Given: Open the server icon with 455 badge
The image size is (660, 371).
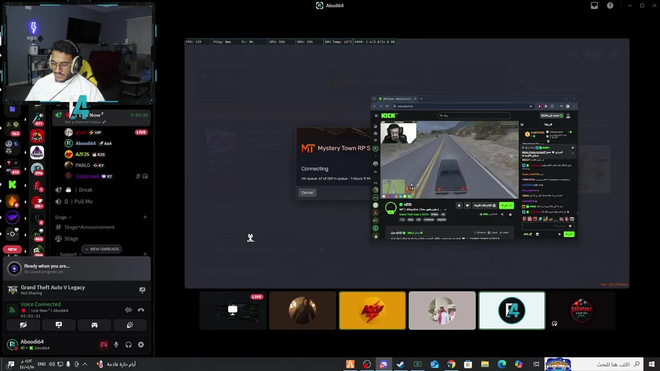Looking at the screenshot, I should (37, 234).
